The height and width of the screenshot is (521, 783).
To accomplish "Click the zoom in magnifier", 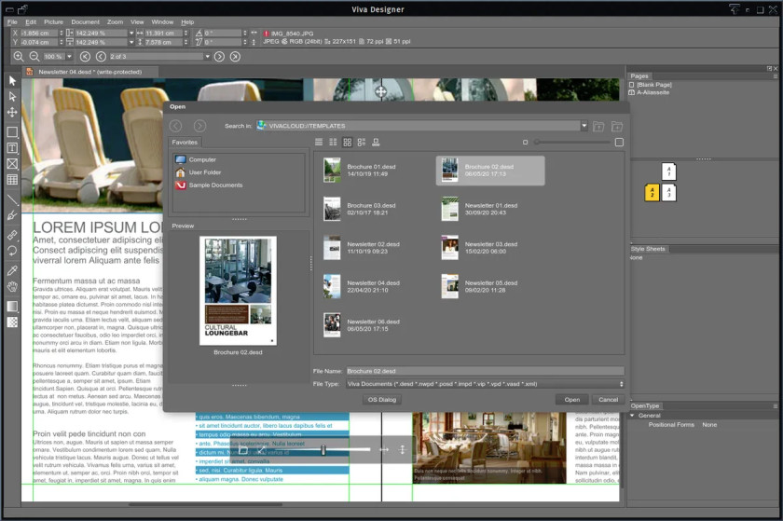I will 19,57.
